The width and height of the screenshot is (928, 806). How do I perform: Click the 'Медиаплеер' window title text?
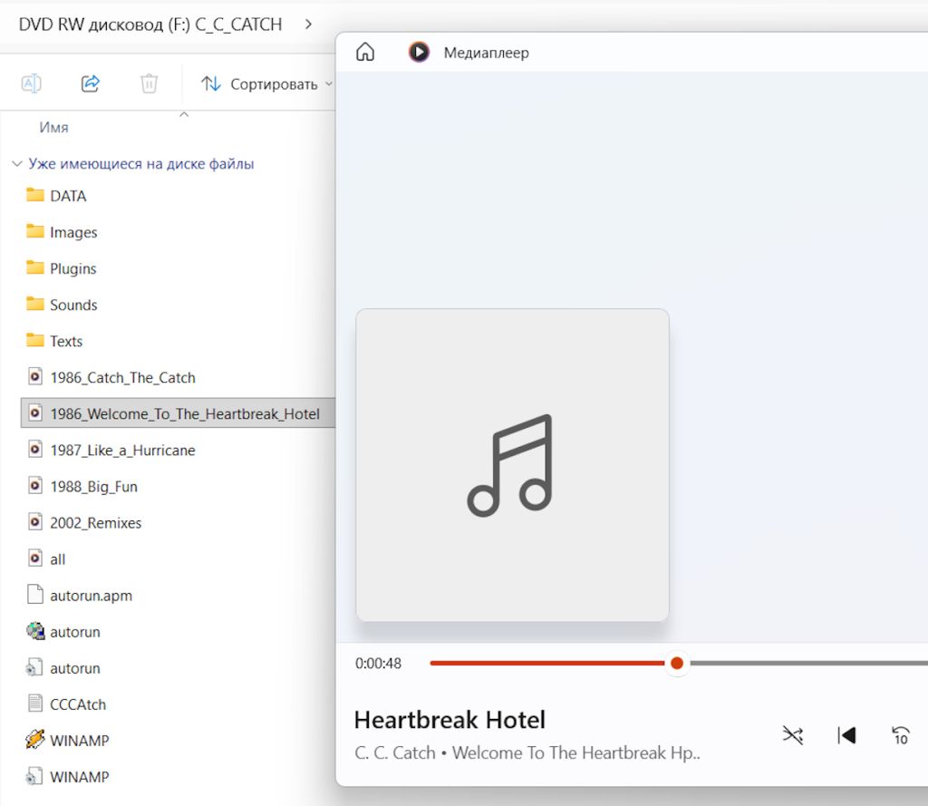(486, 53)
